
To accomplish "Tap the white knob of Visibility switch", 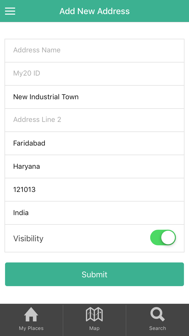I will click(x=168, y=238).
